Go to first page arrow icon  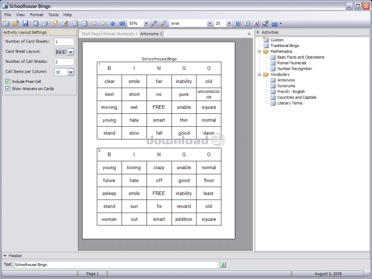94,23
